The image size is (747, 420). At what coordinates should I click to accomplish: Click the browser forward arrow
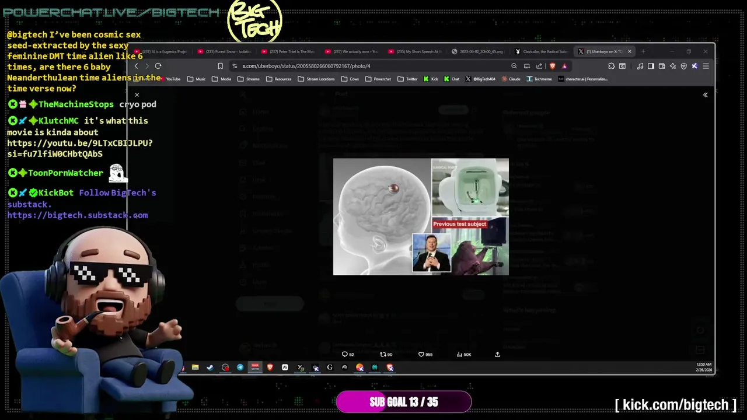point(146,66)
